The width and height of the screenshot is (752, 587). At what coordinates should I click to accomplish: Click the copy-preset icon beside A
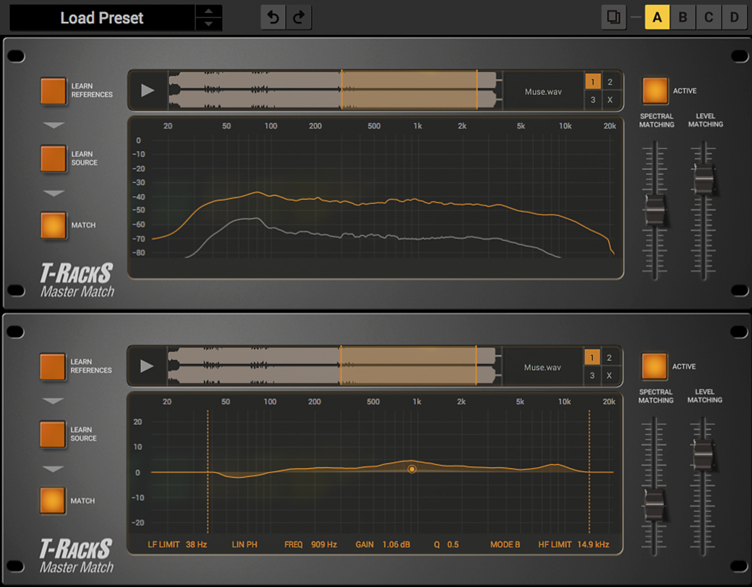pyautogui.click(x=613, y=17)
